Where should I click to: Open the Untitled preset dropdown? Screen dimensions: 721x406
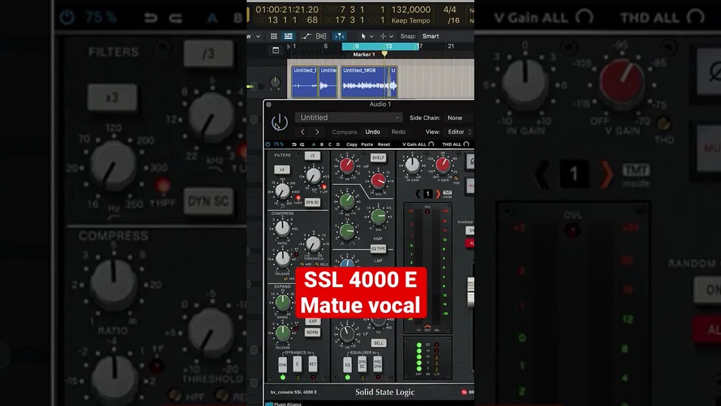[349, 117]
